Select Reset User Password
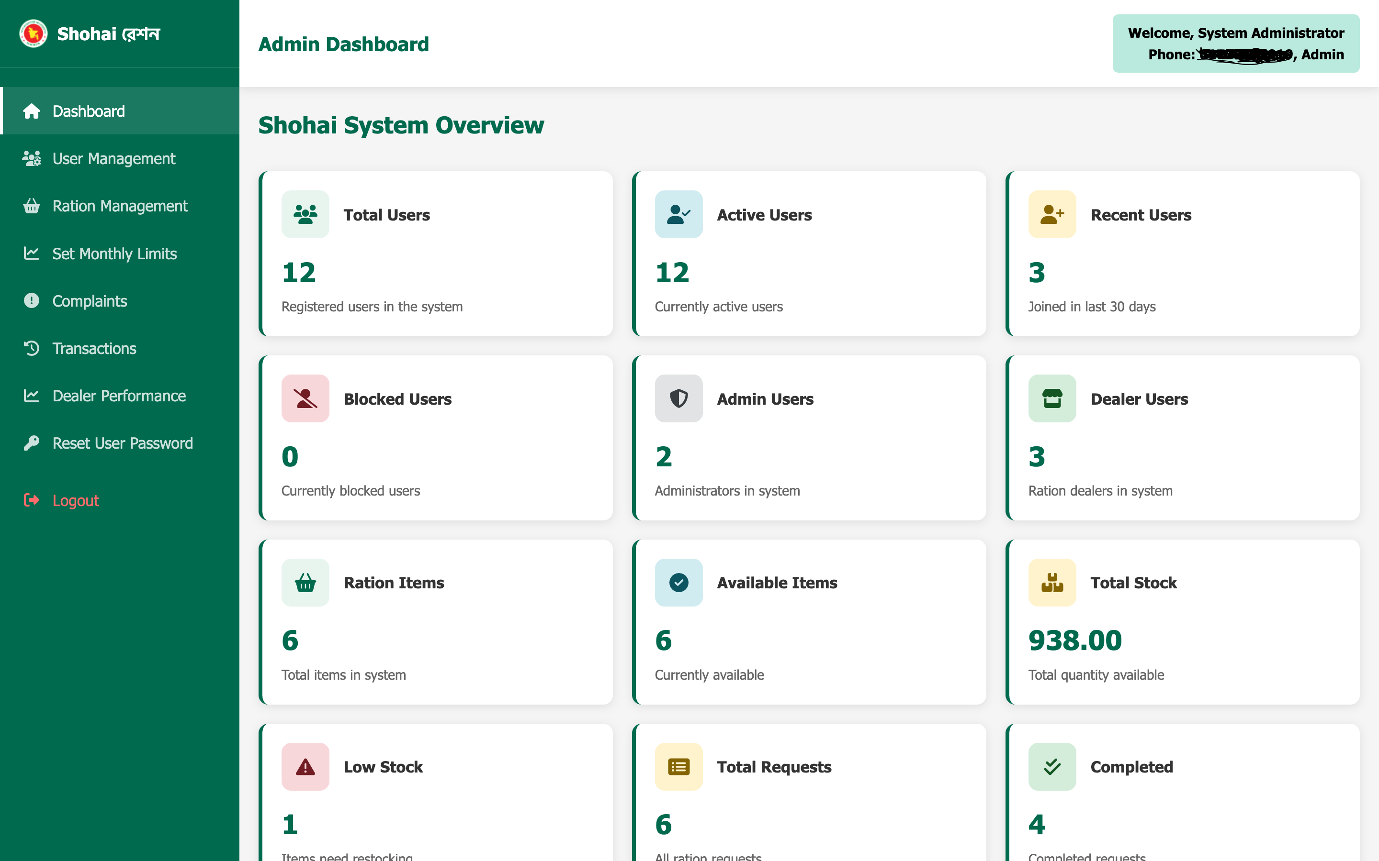 (120, 443)
